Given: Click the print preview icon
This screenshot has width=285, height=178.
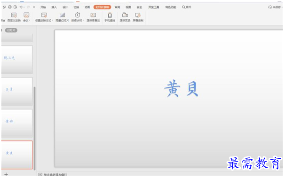Looking at the screenshot, I should click(16, 7).
